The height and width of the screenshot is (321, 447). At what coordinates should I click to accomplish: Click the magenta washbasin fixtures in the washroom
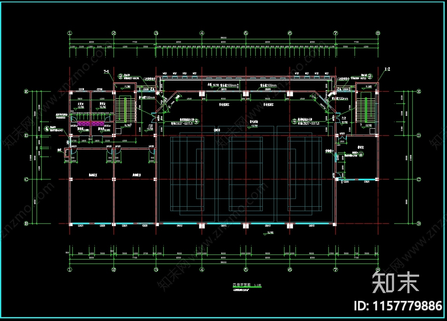91,124
